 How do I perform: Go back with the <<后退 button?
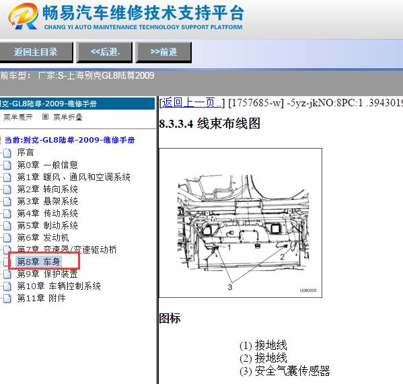coord(104,52)
